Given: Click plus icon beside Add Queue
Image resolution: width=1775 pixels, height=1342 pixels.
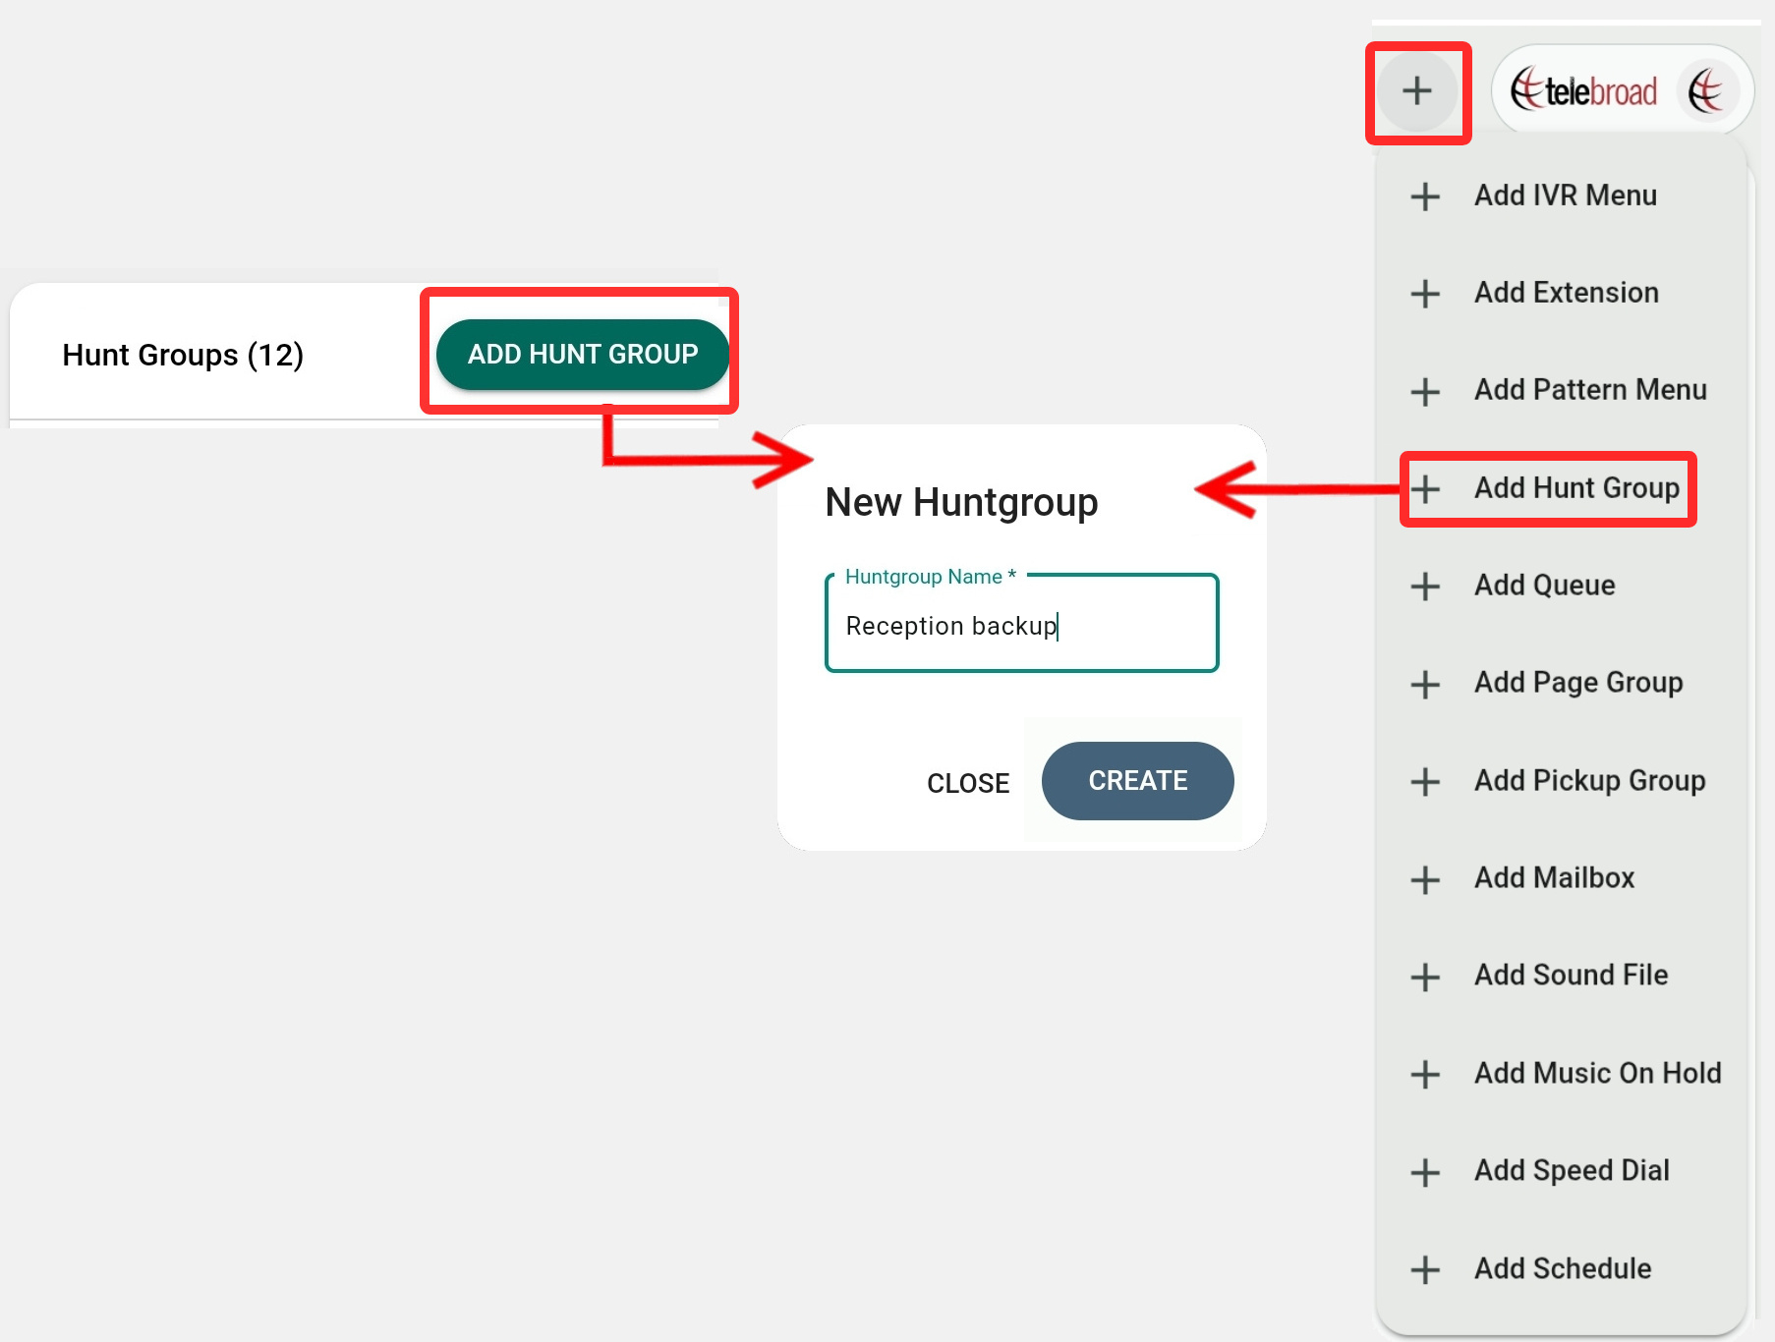Looking at the screenshot, I should click(1425, 587).
